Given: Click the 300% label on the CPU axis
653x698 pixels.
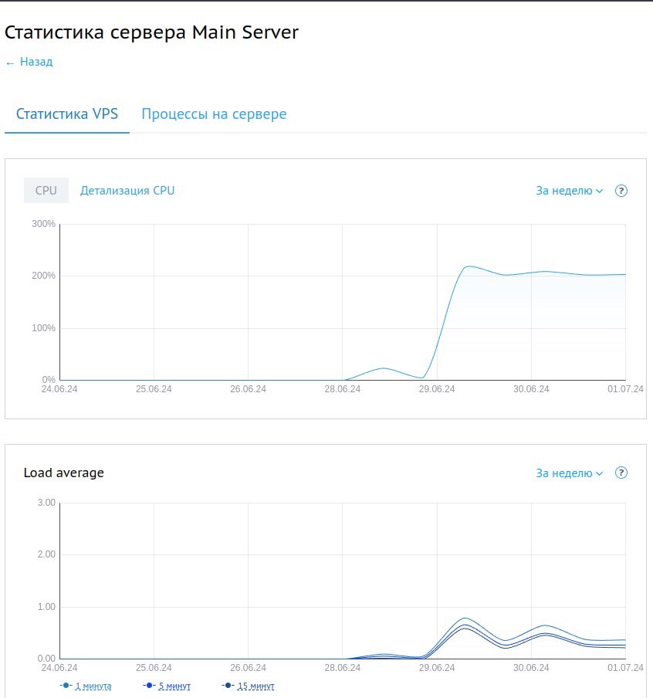Looking at the screenshot, I should tap(43, 224).
